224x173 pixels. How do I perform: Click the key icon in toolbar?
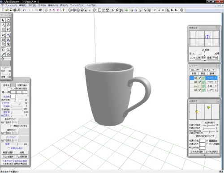click(x=64, y=10)
